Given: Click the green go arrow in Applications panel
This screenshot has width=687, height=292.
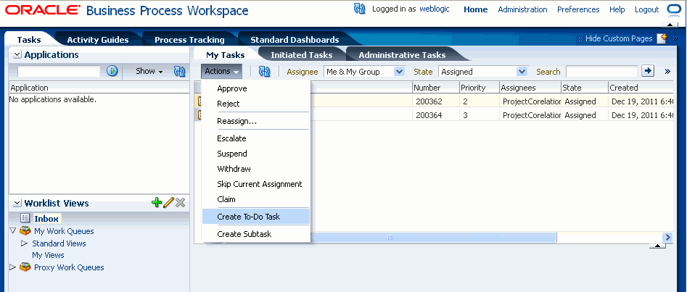Looking at the screenshot, I should tap(112, 71).
